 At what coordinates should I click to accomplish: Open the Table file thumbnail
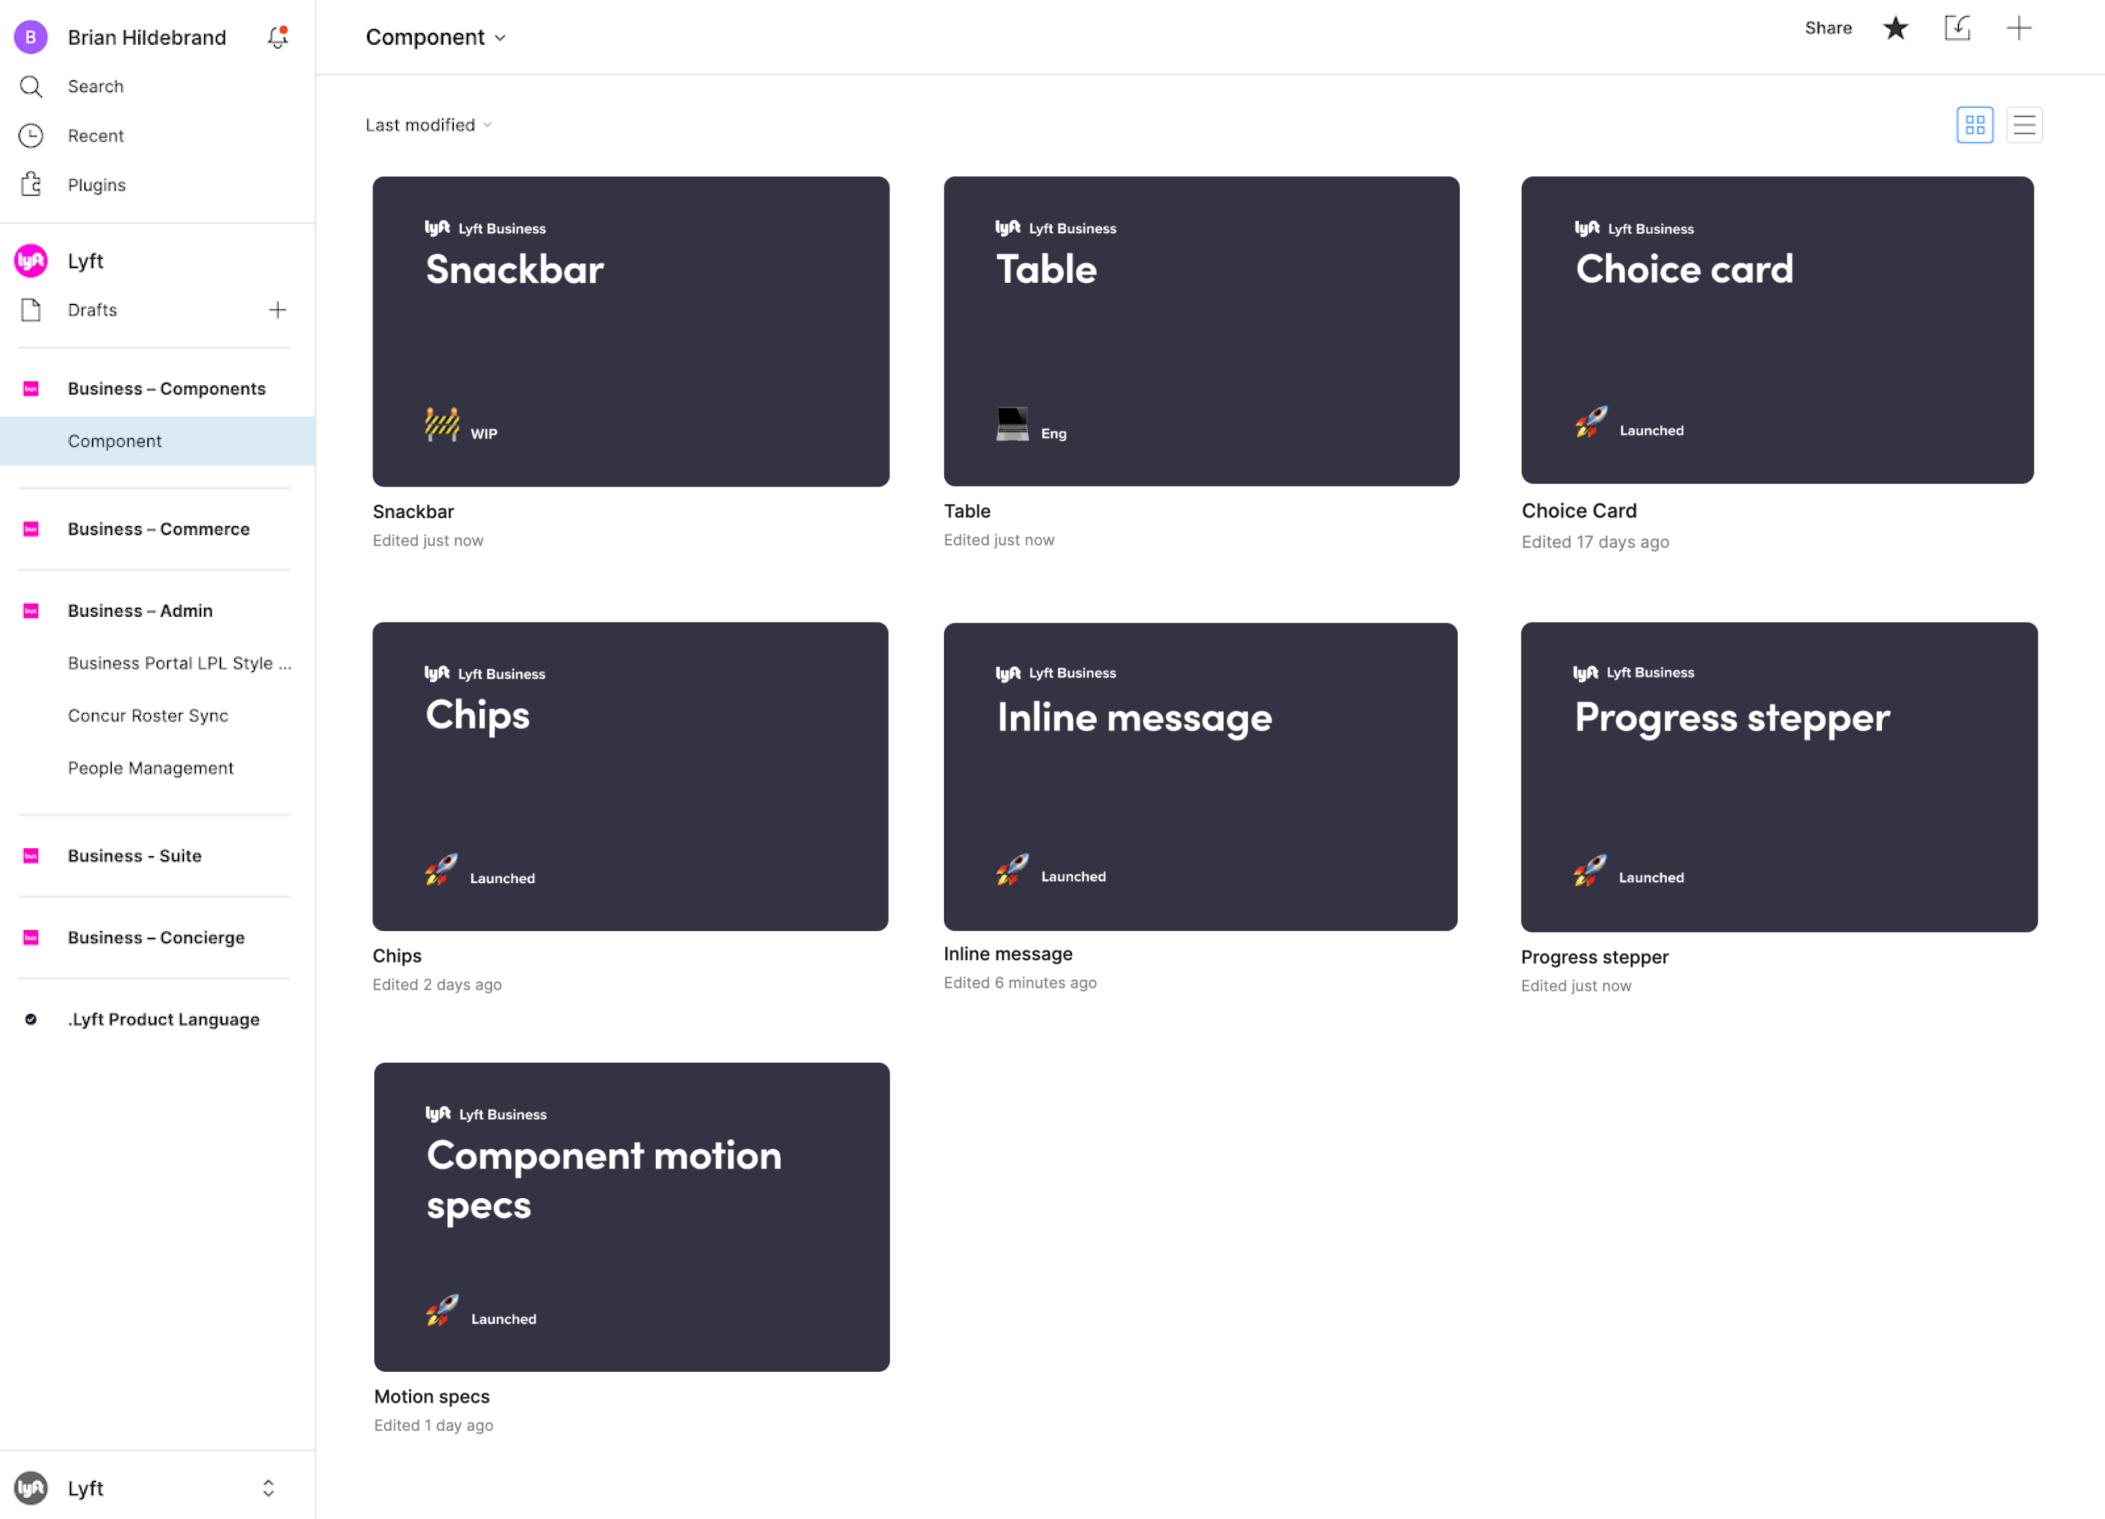coord(1201,331)
